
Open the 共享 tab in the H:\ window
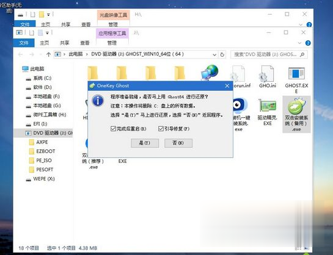[65, 24]
